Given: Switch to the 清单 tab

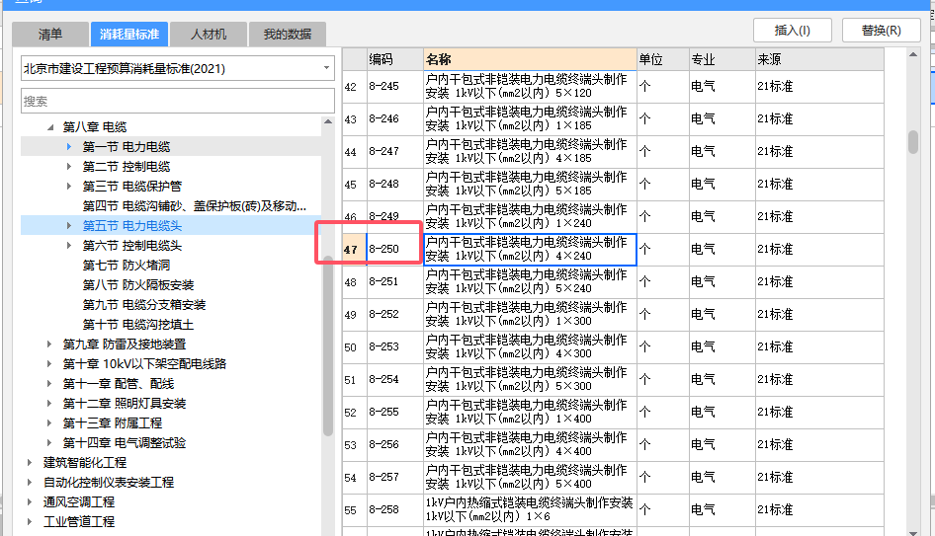Looking at the screenshot, I should coord(50,34).
